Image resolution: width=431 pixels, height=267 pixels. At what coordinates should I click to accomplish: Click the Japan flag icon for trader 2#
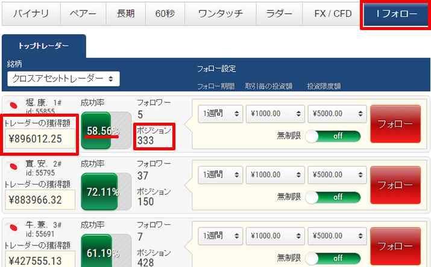13,167
